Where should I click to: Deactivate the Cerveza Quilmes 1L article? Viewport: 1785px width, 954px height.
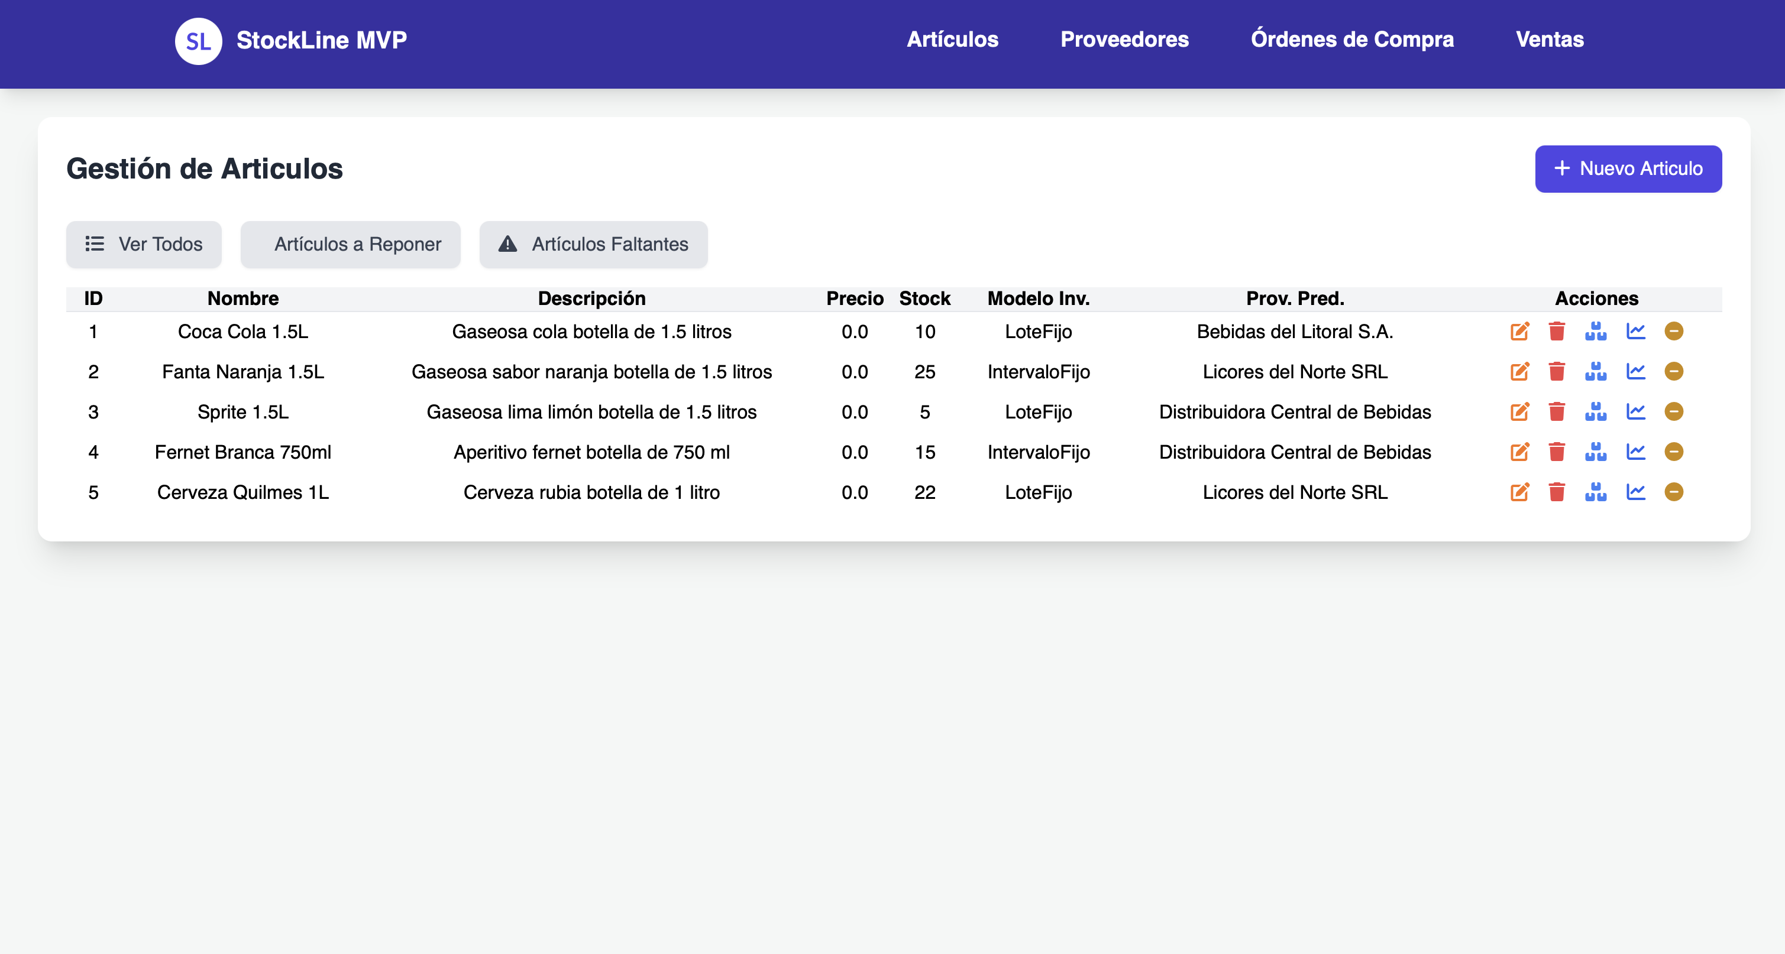[x=1674, y=492]
